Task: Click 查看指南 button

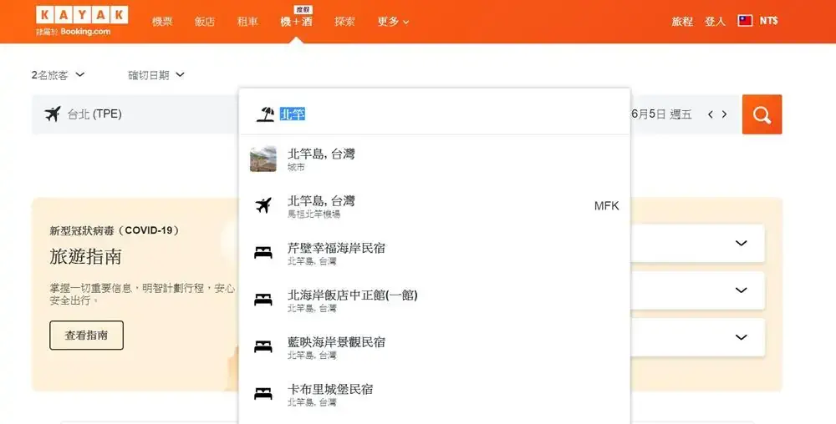Action: pos(86,336)
